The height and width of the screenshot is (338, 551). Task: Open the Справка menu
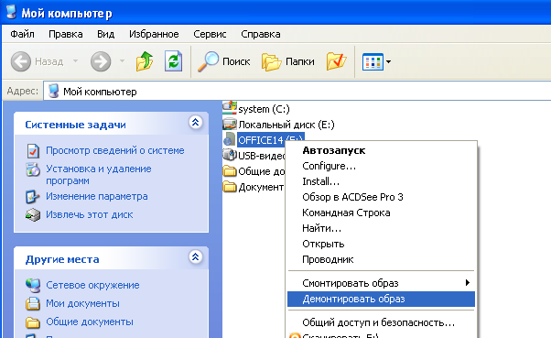(x=260, y=34)
